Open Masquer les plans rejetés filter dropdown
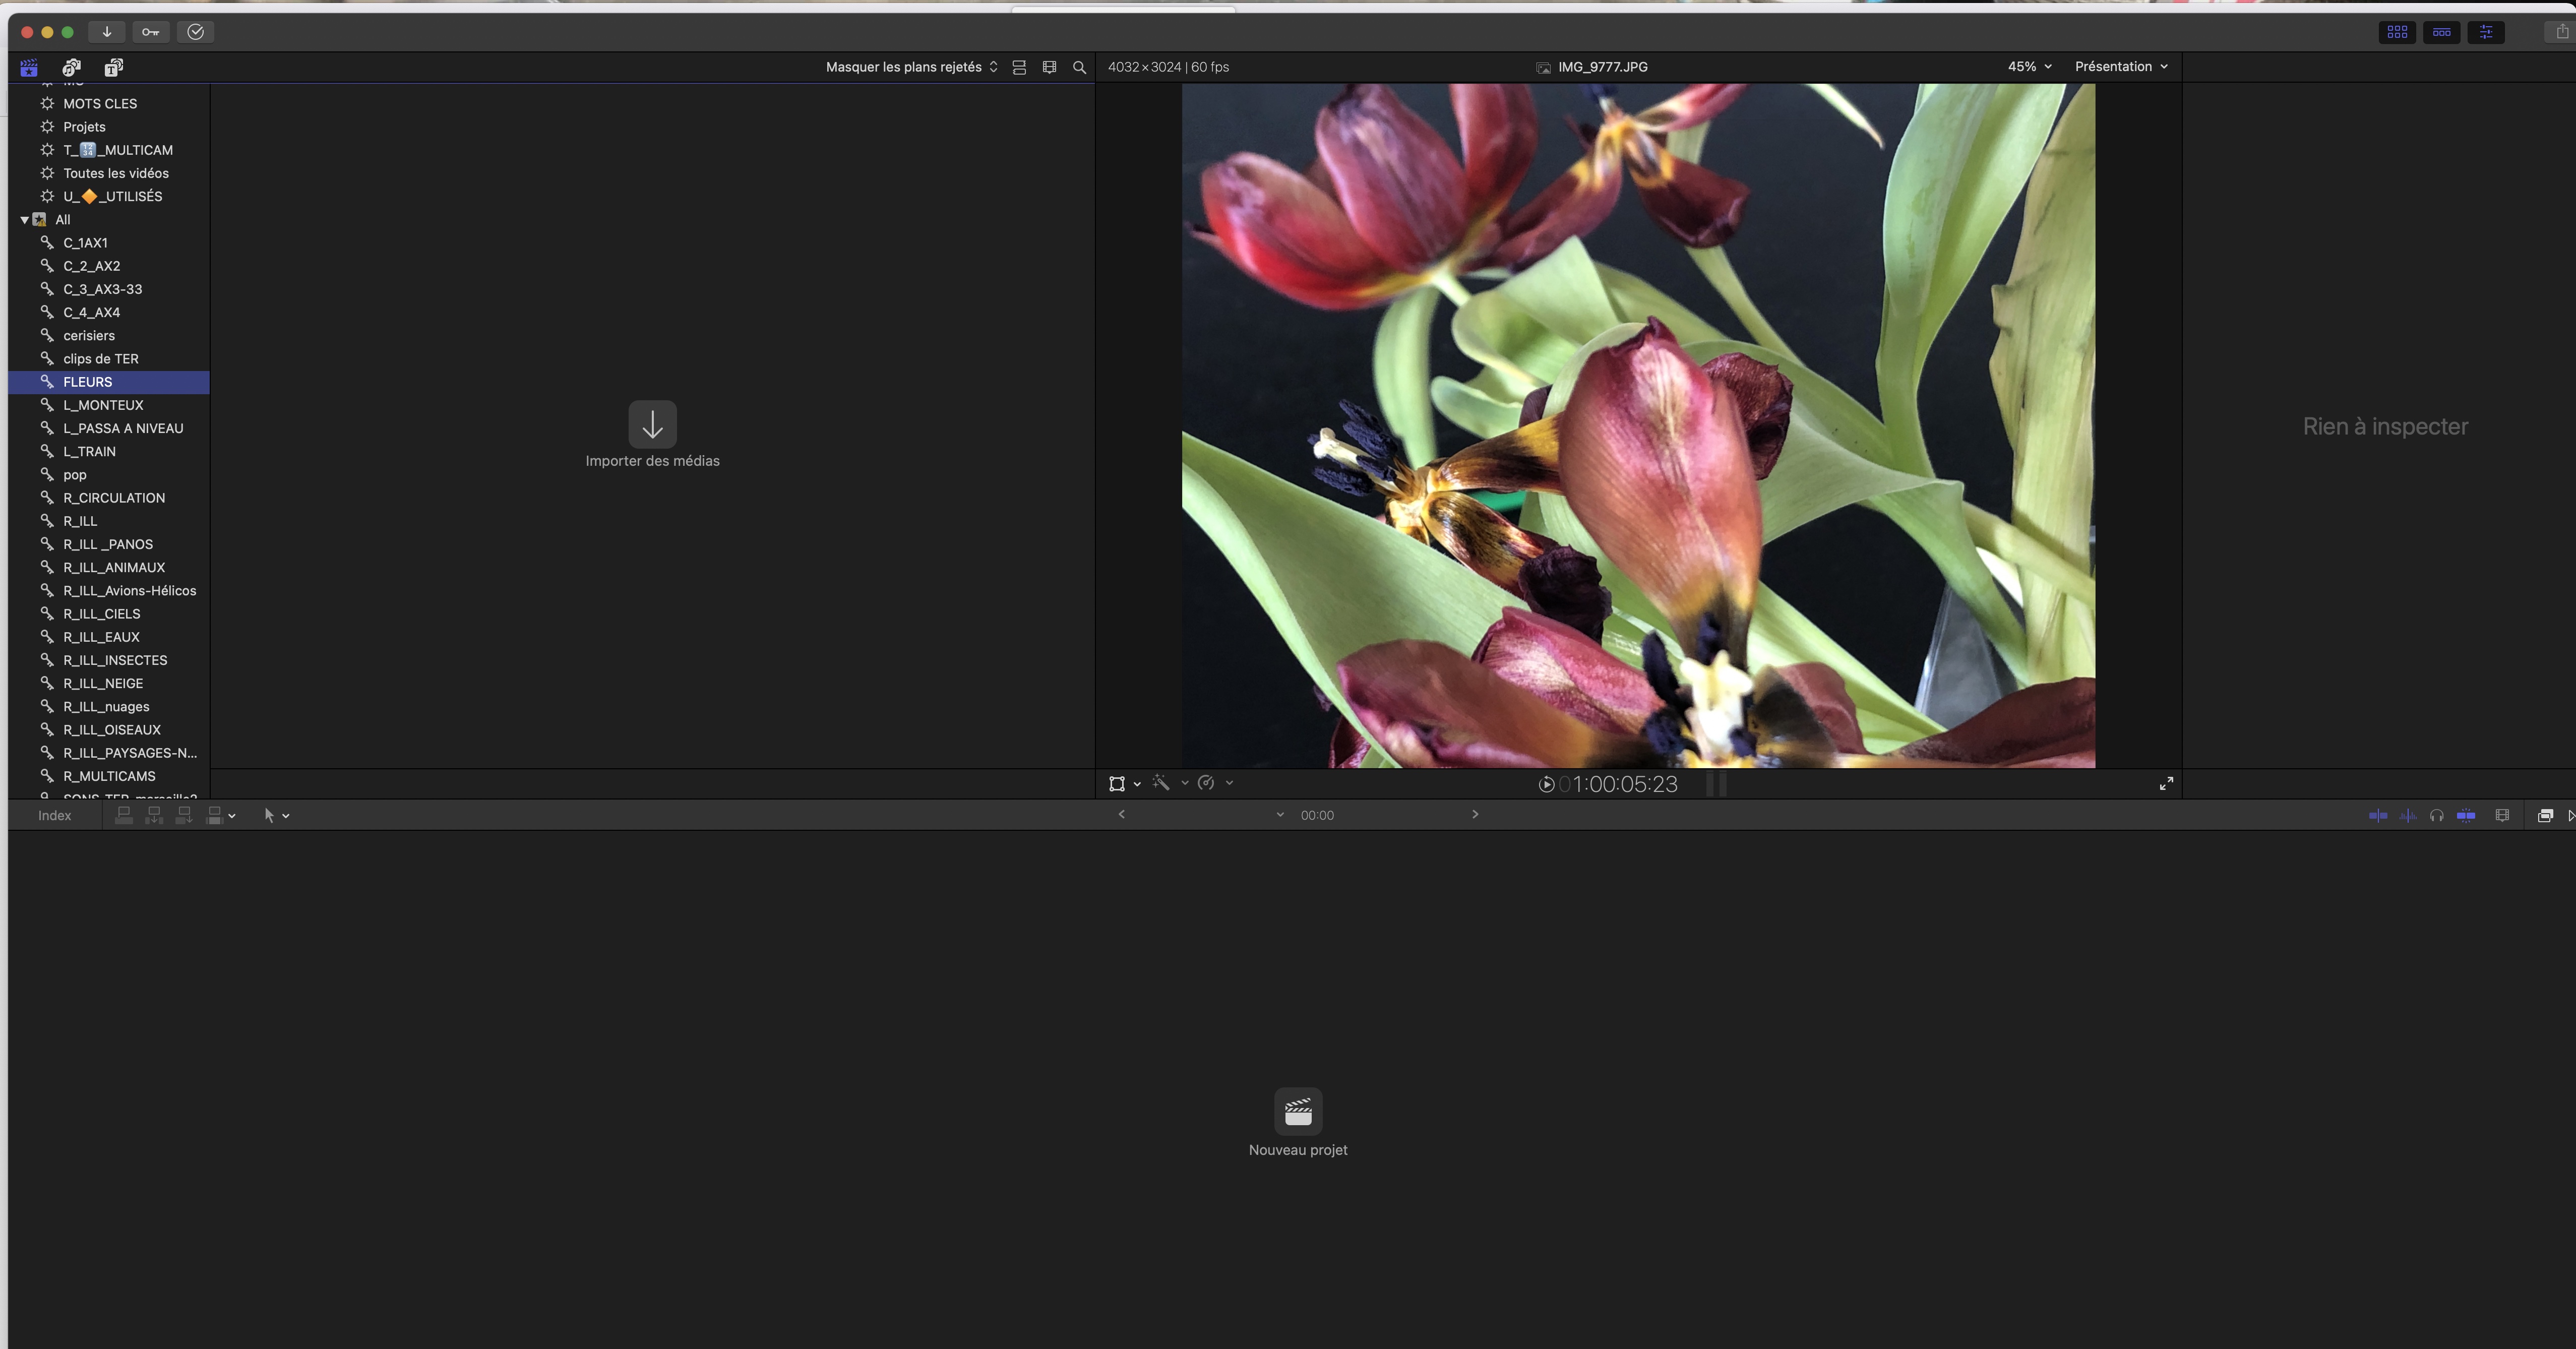 (911, 67)
